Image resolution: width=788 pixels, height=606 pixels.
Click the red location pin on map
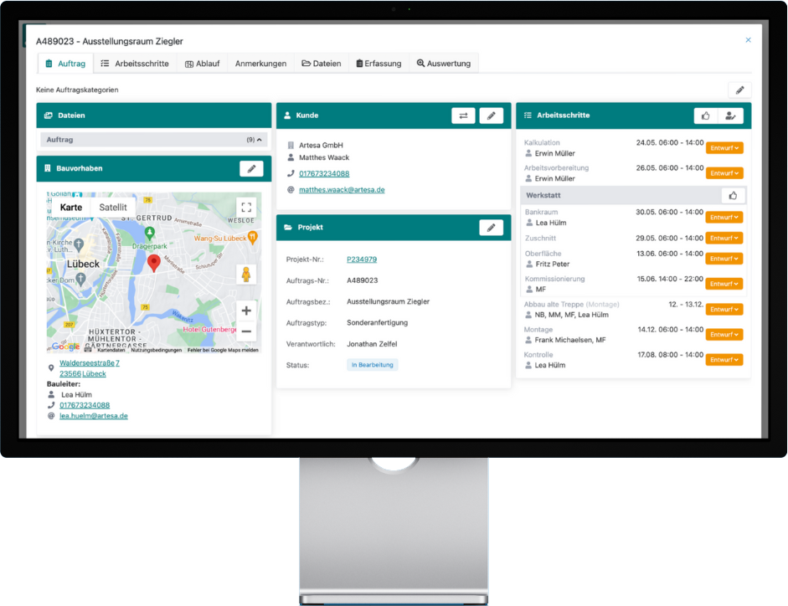pos(154,263)
